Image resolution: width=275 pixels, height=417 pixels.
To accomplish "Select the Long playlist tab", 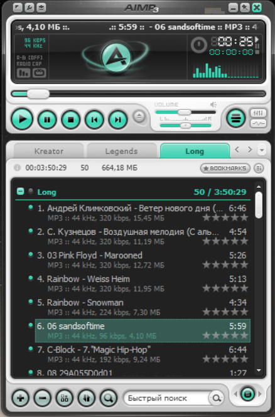I will click(x=195, y=151).
